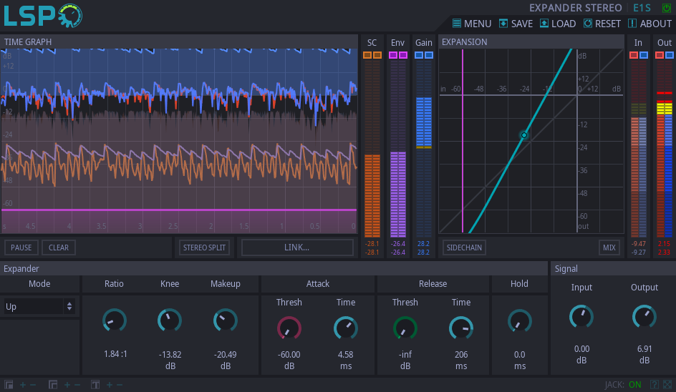Image resolution: width=676 pixels, height=392 pixels.
Task: Click the MIX button under expansion graph
Action: click(609, 248)
